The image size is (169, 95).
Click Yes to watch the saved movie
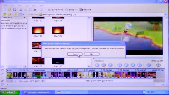[75, 54]
